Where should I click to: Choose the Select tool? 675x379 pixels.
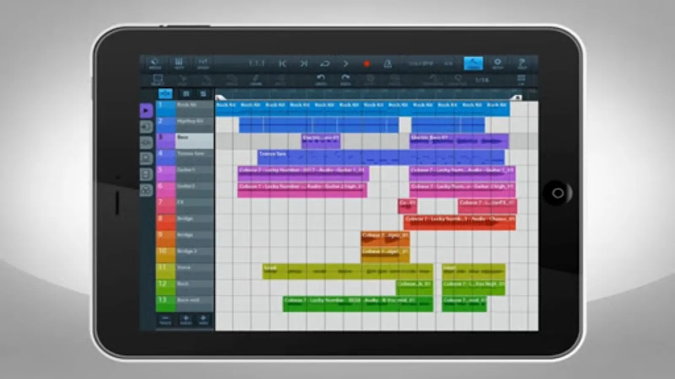coord(157,80)
